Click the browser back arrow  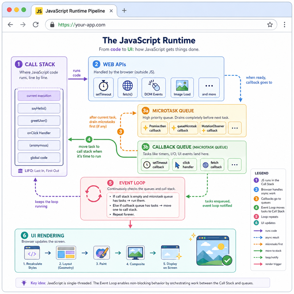(10, 25)
